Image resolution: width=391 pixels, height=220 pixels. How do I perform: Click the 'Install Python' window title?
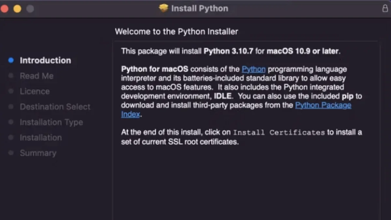click(x=200, y=8)
